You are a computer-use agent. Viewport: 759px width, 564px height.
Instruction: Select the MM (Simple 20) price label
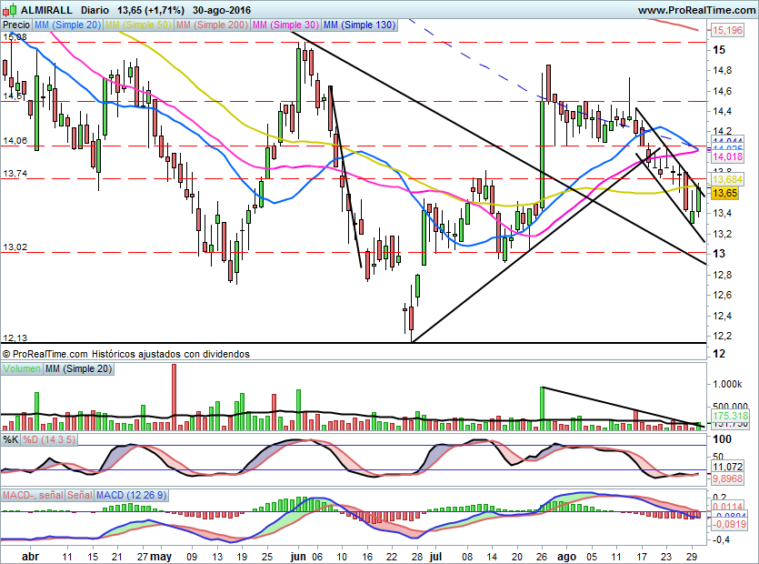pyautogui.click(x=67, y=25)
